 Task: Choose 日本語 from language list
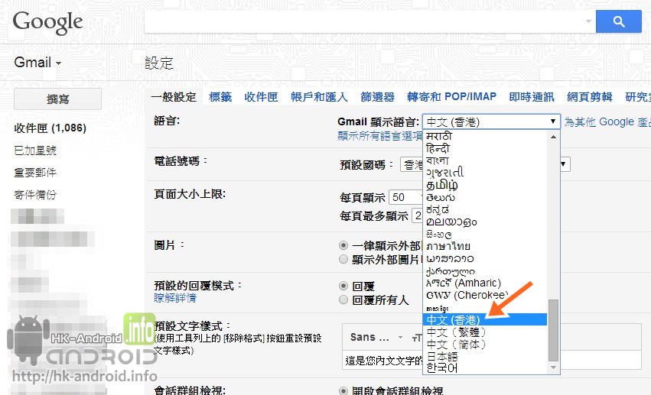click(444, 356)
